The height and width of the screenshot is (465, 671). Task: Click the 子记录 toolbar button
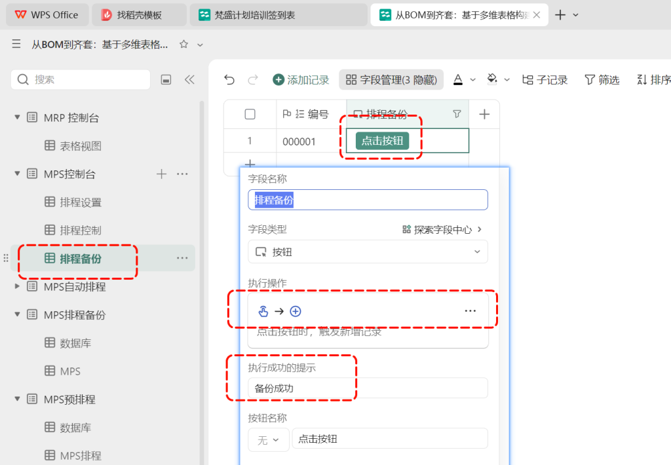point(545,79)
